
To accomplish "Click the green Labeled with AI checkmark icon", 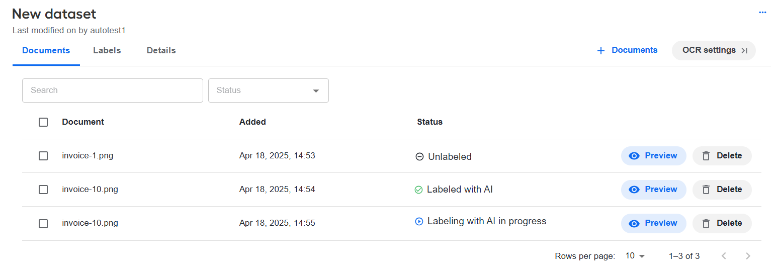I will pos(418,190).
